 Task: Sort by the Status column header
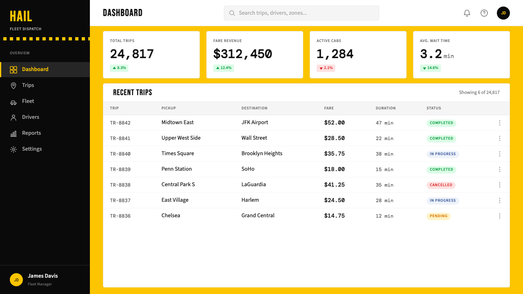coord(434,108)
